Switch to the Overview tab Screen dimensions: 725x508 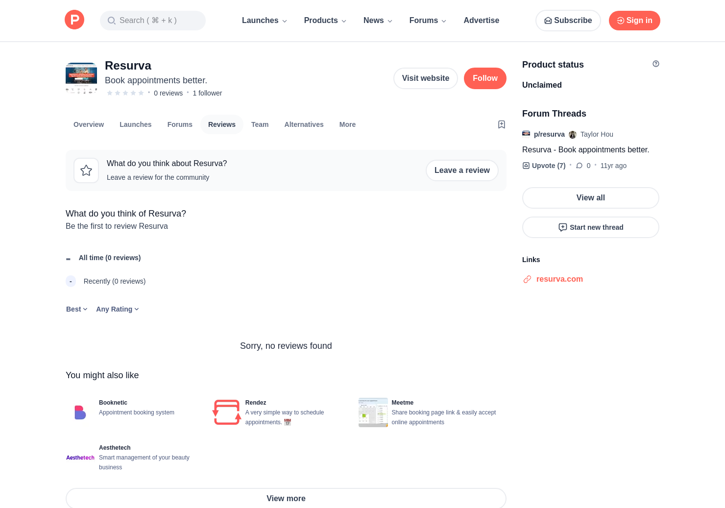click(89, 124)
